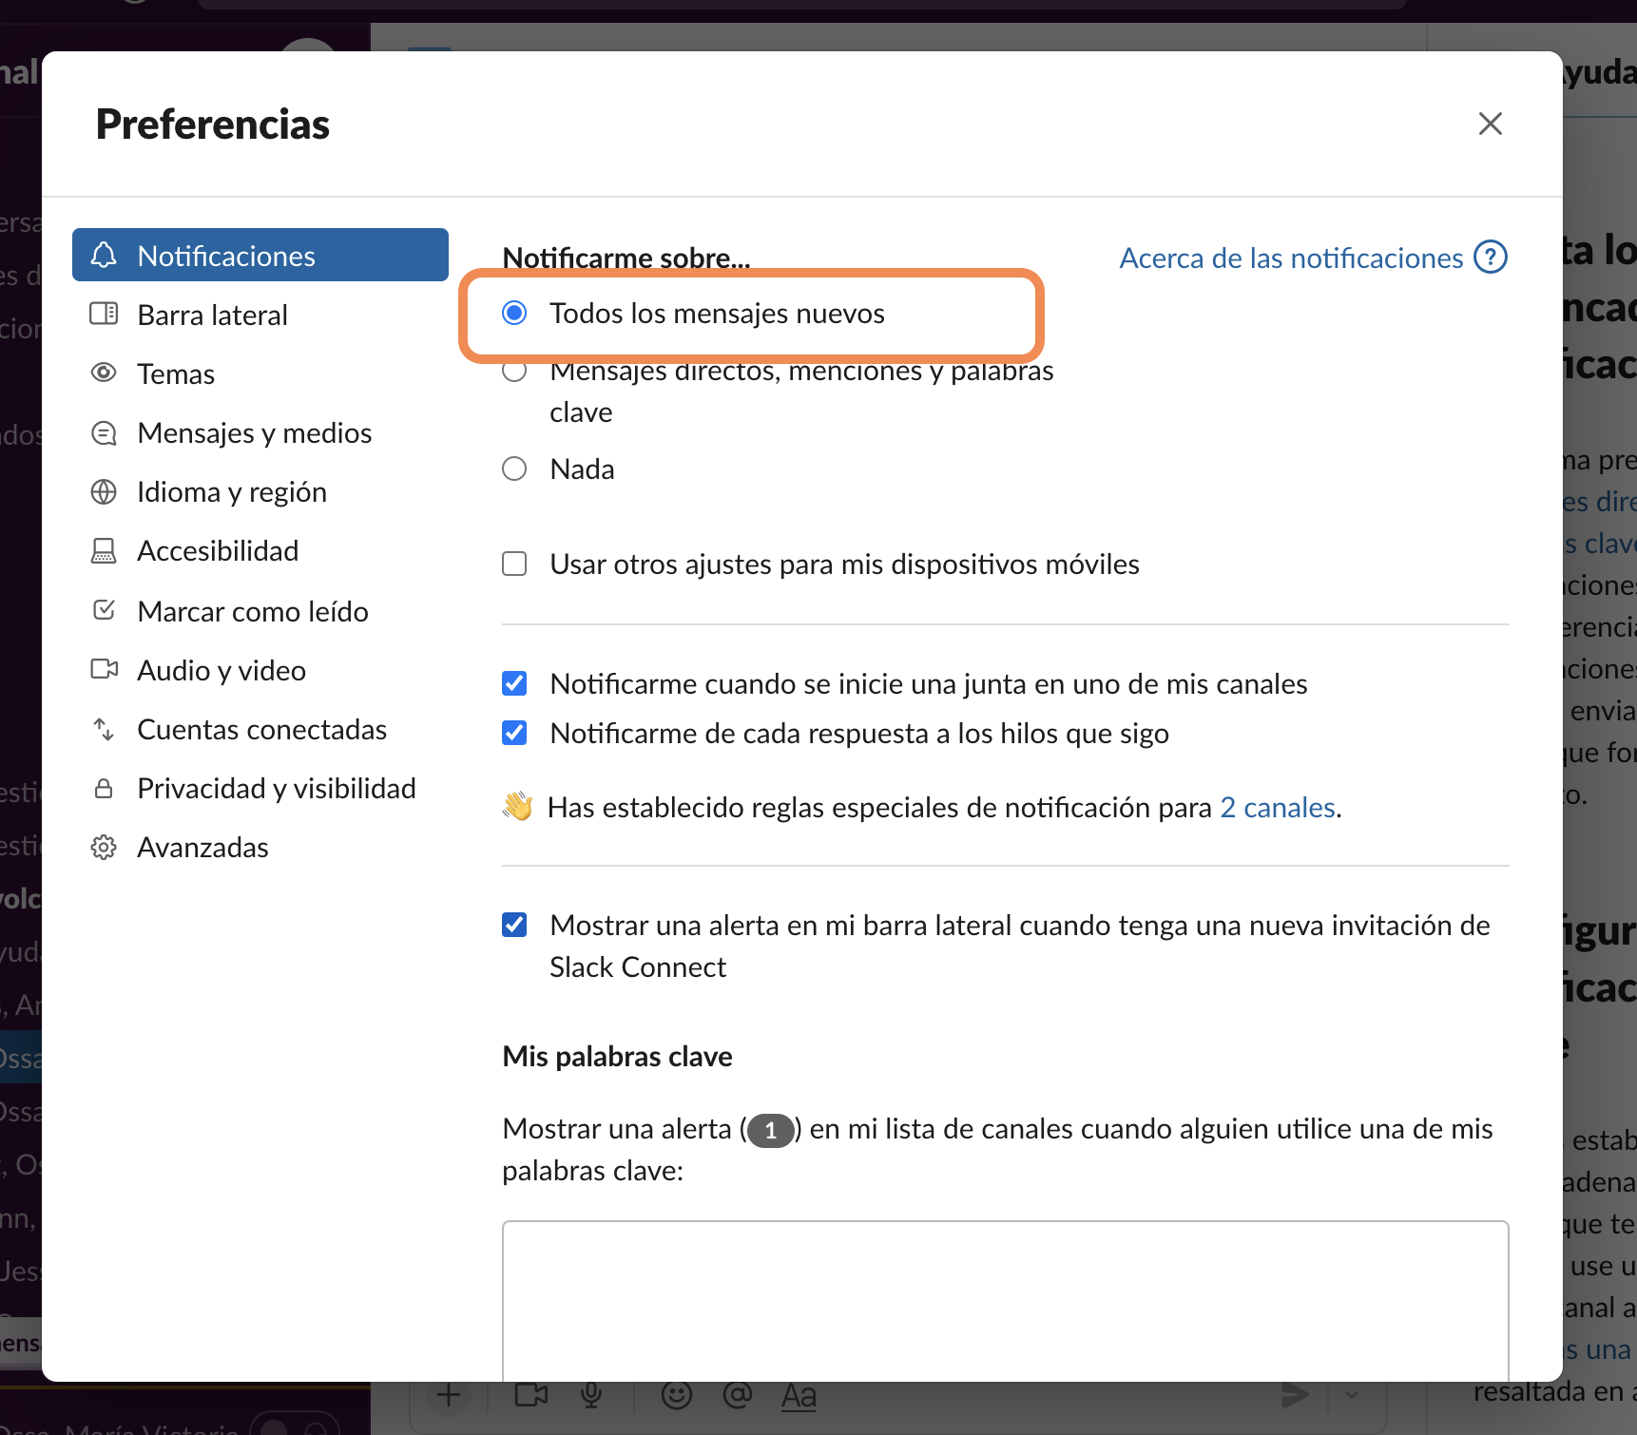Go to the Temas section

tap(260, 373)
